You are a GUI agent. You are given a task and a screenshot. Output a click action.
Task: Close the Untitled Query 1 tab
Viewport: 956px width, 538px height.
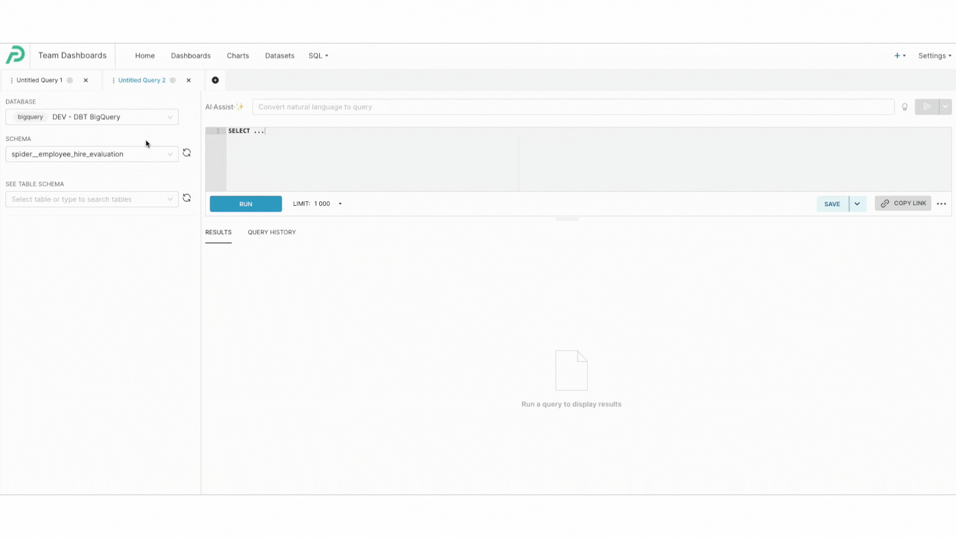click(x=86, y=80)
